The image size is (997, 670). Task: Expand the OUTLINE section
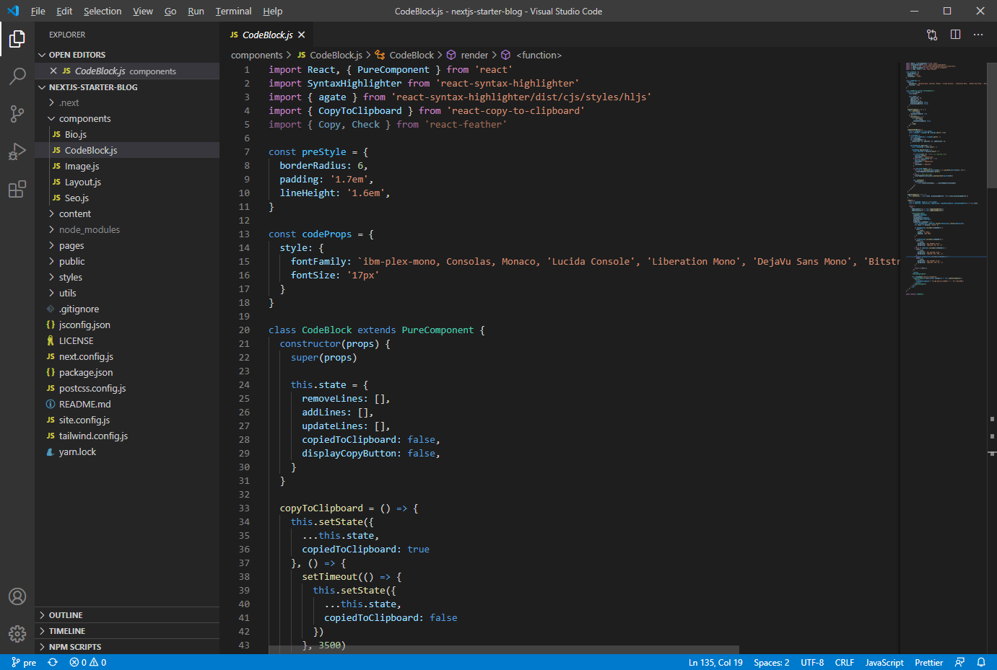66,615
